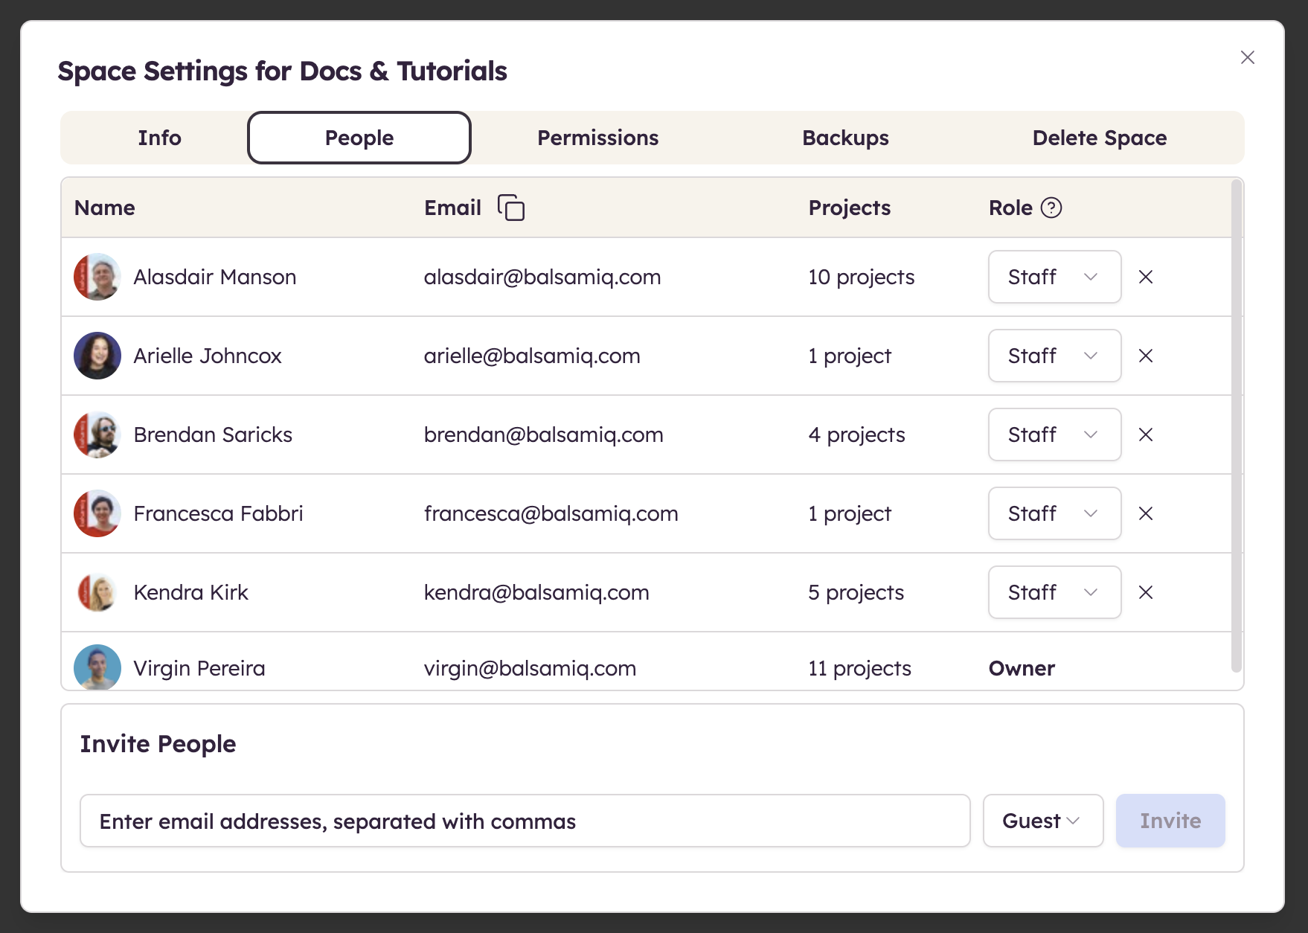Image resolution: width=1308 pixels, height=933 pixels.
Task: Expand Brendan Saricks's role dropdown
Action: [x=1054, y=435]
